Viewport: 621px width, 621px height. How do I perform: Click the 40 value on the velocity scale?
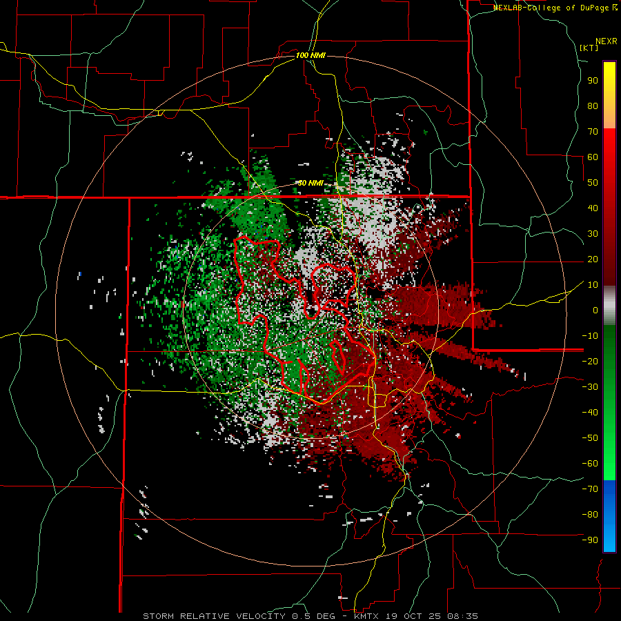(593, 208)
